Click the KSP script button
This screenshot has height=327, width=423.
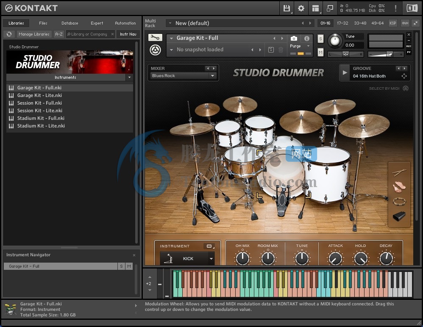point(393,23)
